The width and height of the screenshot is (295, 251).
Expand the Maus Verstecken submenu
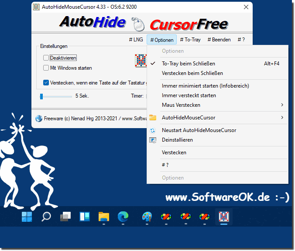point(217,105)
